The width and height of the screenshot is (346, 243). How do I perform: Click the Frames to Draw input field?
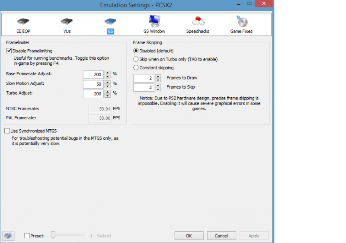[x=144, y=78]
